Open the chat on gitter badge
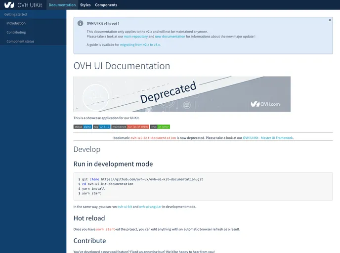 point(160,127)
